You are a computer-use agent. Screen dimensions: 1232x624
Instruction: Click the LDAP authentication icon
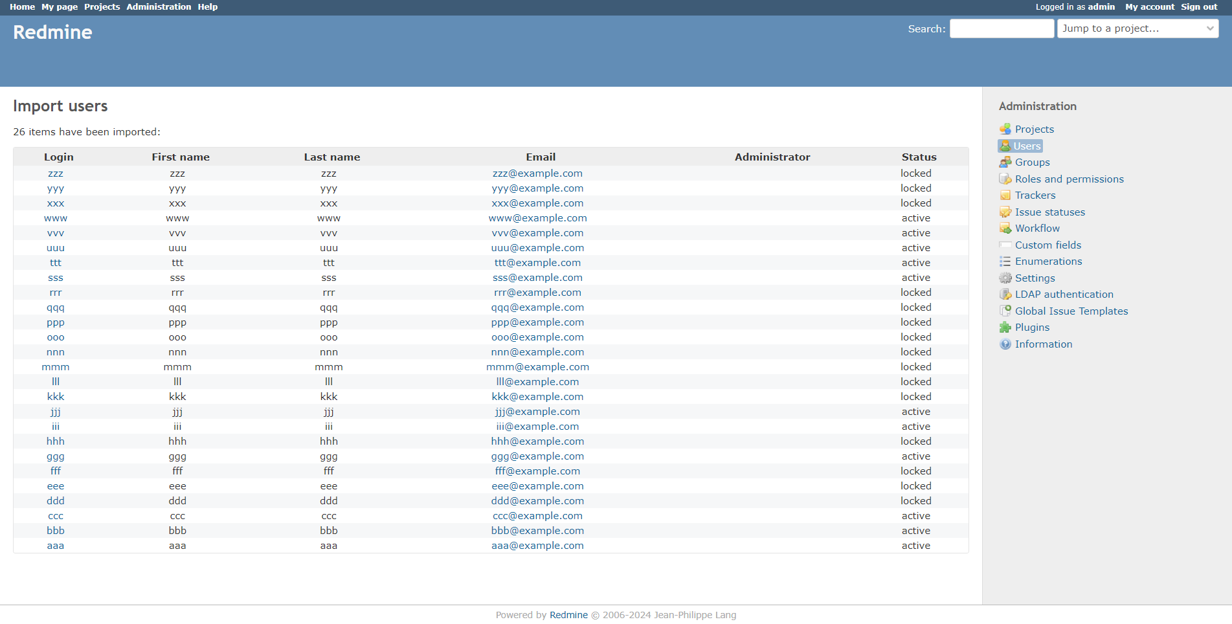coord(1005,295)
